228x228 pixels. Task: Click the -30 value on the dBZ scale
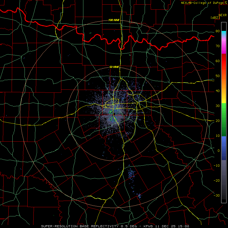coord(217,196)
